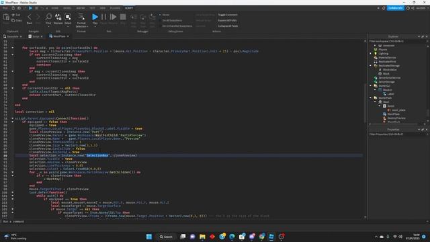
Task: Open Find with the magnifier icon
Action: click(x=48, y=17)
